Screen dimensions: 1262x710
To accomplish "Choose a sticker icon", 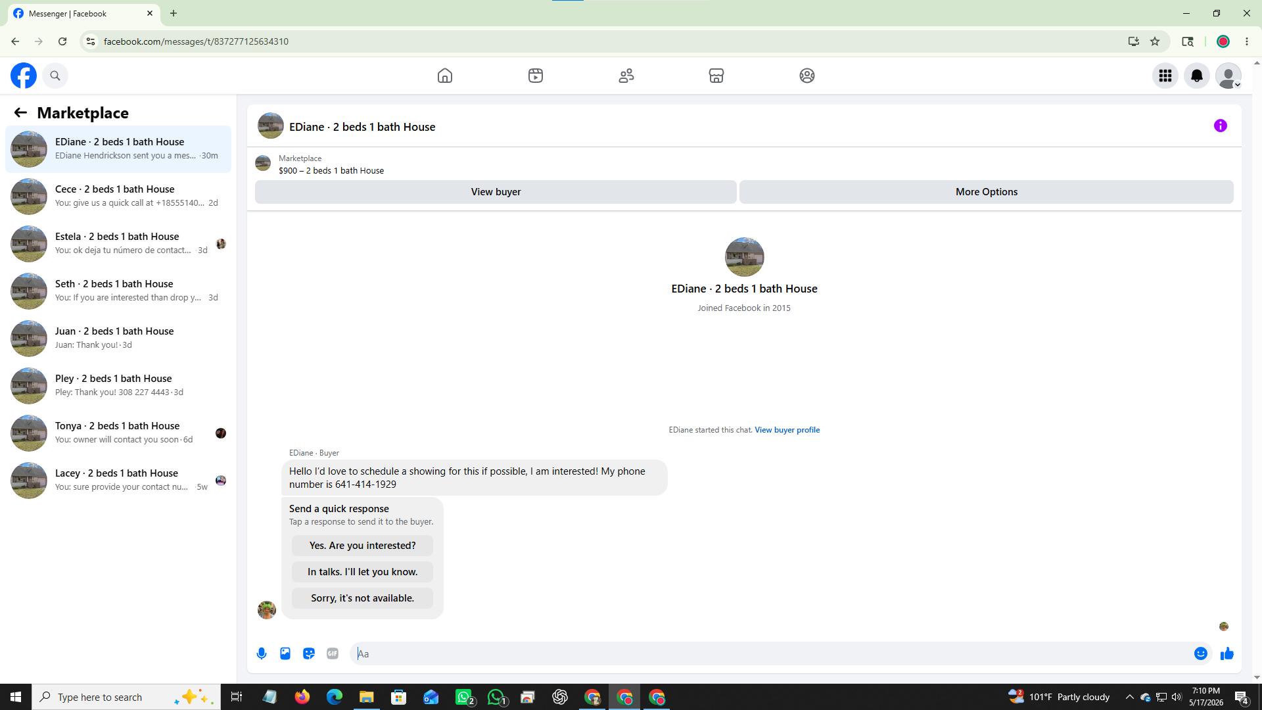I will (x=309, y=653).
